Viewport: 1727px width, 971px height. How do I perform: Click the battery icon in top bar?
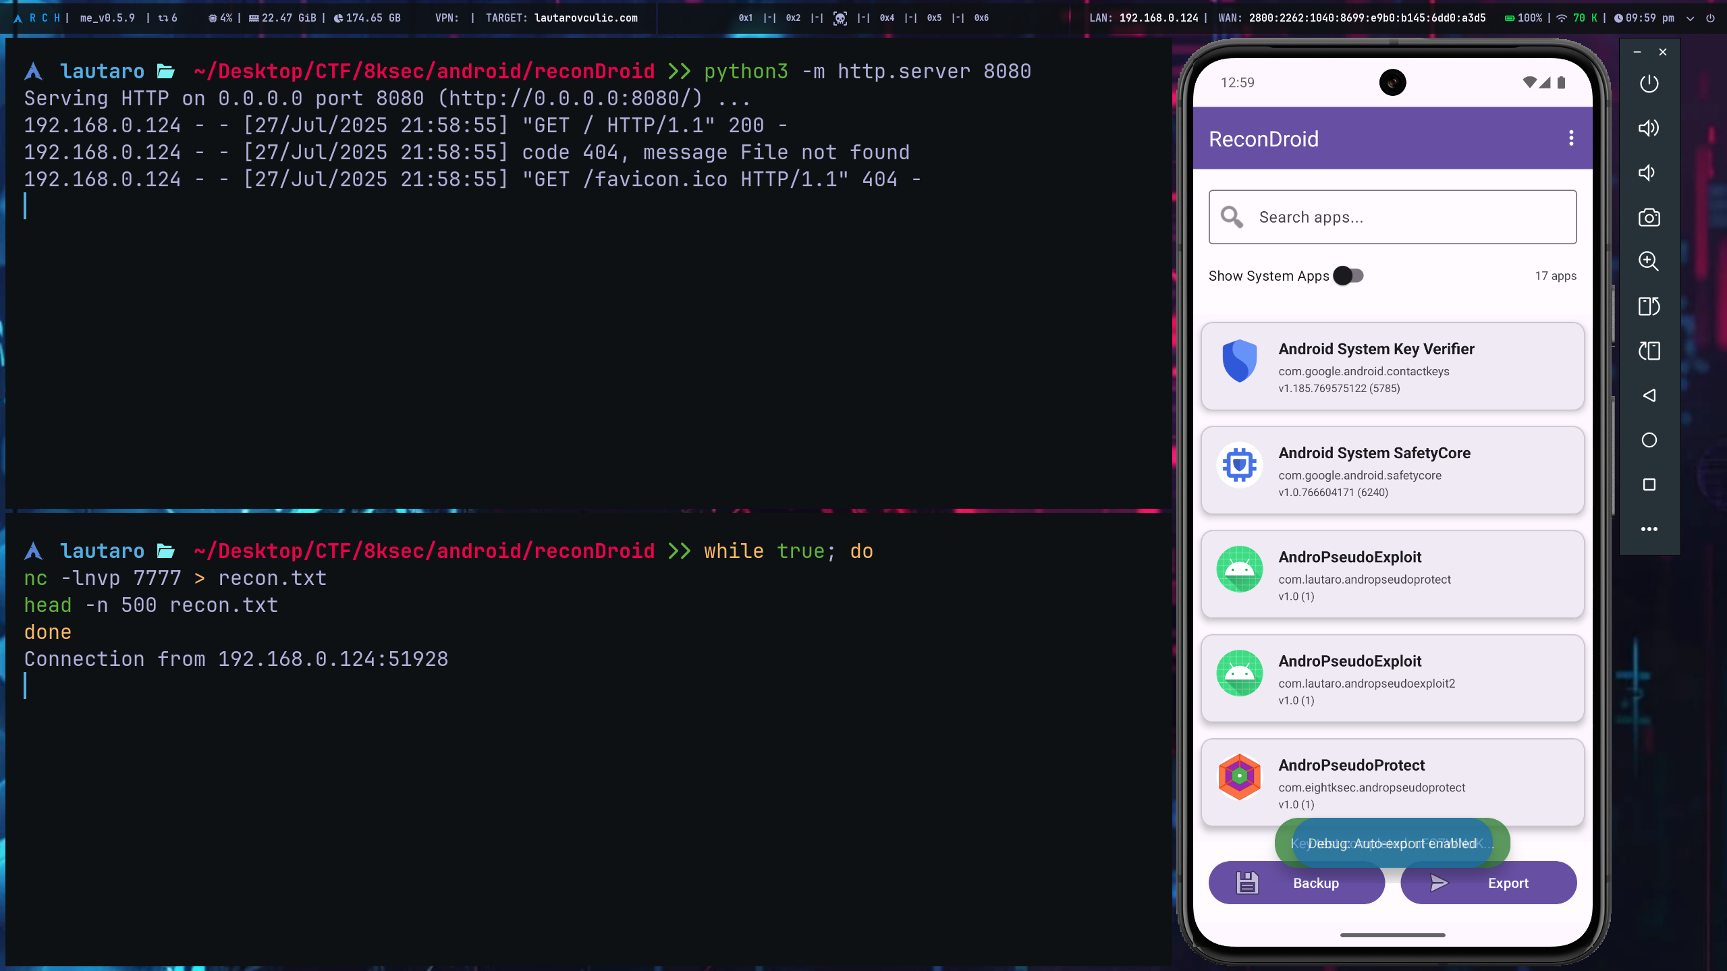point(1510,18)
